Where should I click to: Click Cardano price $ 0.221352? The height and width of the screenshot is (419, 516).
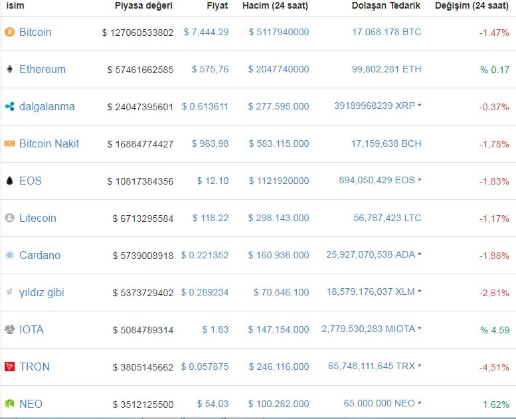205,255
